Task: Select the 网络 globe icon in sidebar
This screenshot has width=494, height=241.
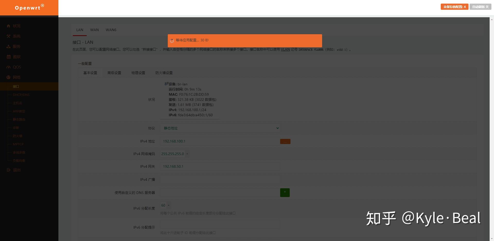Action: click(x=8, y=77)
